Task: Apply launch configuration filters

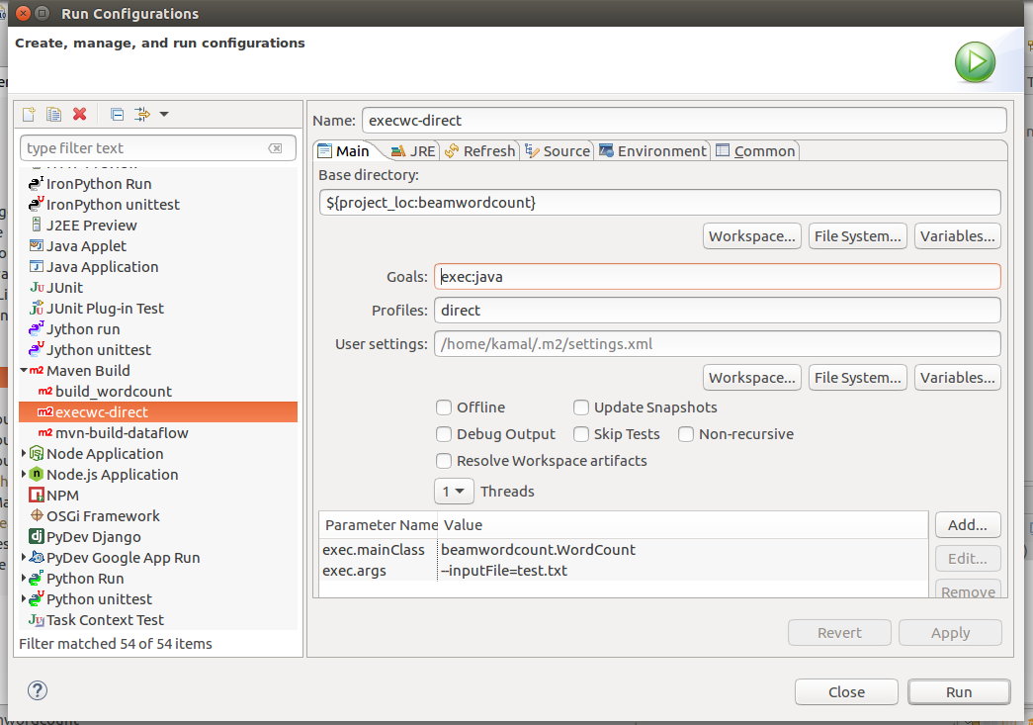Action: point(141,114)
